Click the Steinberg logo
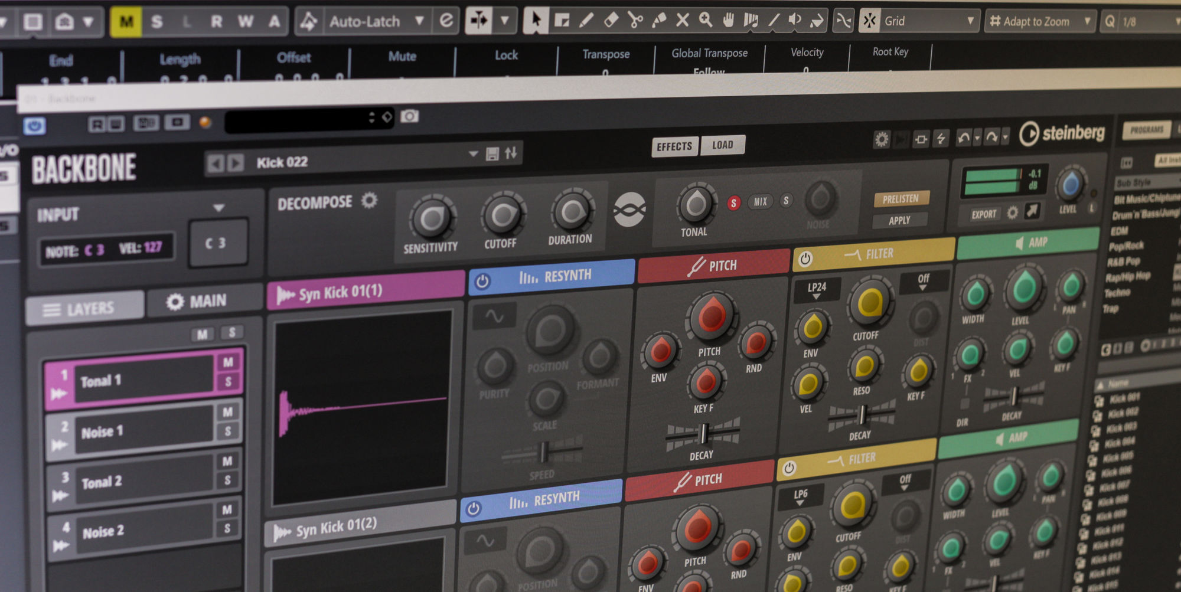The height and width of the screenshot is (592, 1181). (1062, 133)
